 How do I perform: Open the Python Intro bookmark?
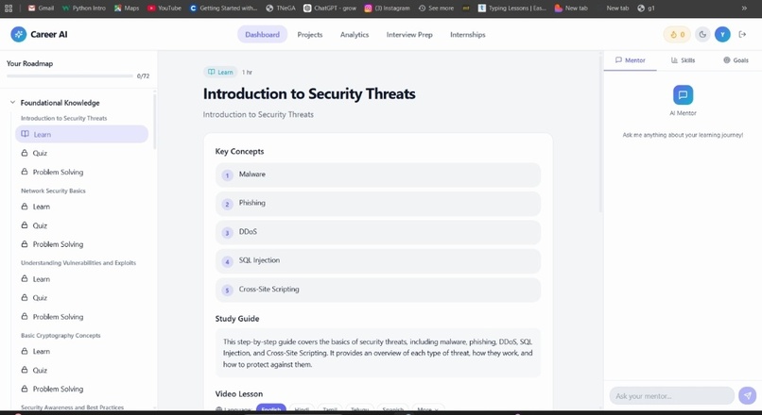tap(84, 8)
